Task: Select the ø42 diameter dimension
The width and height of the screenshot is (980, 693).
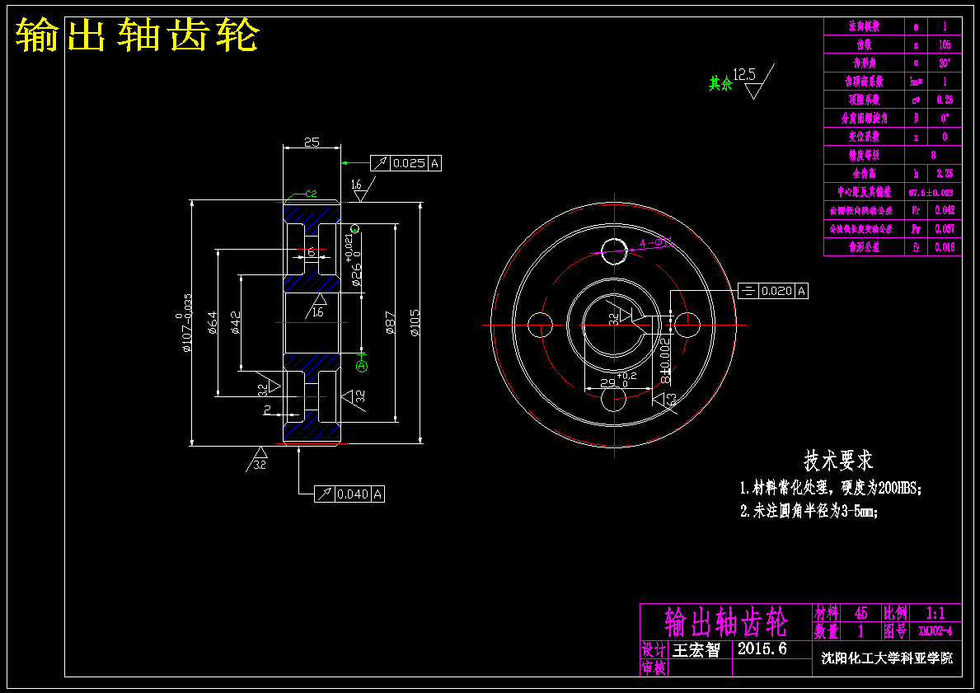Action: 235,322
